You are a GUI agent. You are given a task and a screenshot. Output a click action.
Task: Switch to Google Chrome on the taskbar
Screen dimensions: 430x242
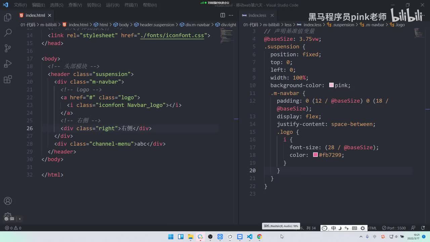pyautogui.click(x=259, y=237)
